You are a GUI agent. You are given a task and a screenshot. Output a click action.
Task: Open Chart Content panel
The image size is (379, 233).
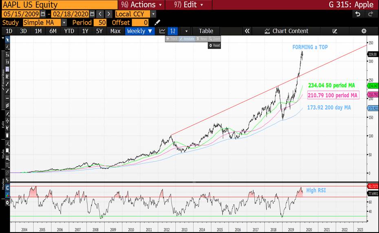286,31
